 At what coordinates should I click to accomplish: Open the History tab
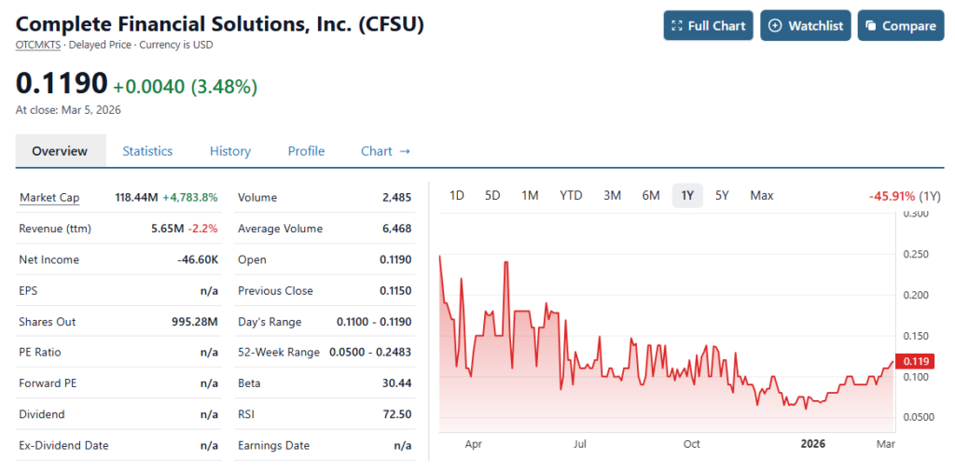coord(230,151)
